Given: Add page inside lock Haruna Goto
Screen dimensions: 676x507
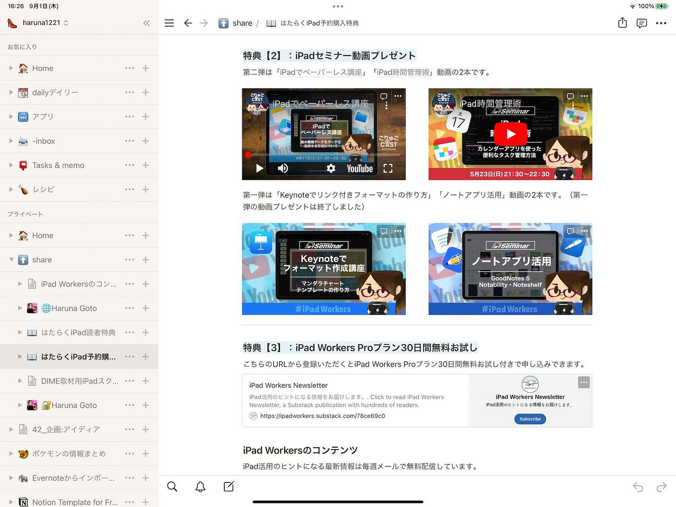Looking at the screenshot, I should [146, 405].
